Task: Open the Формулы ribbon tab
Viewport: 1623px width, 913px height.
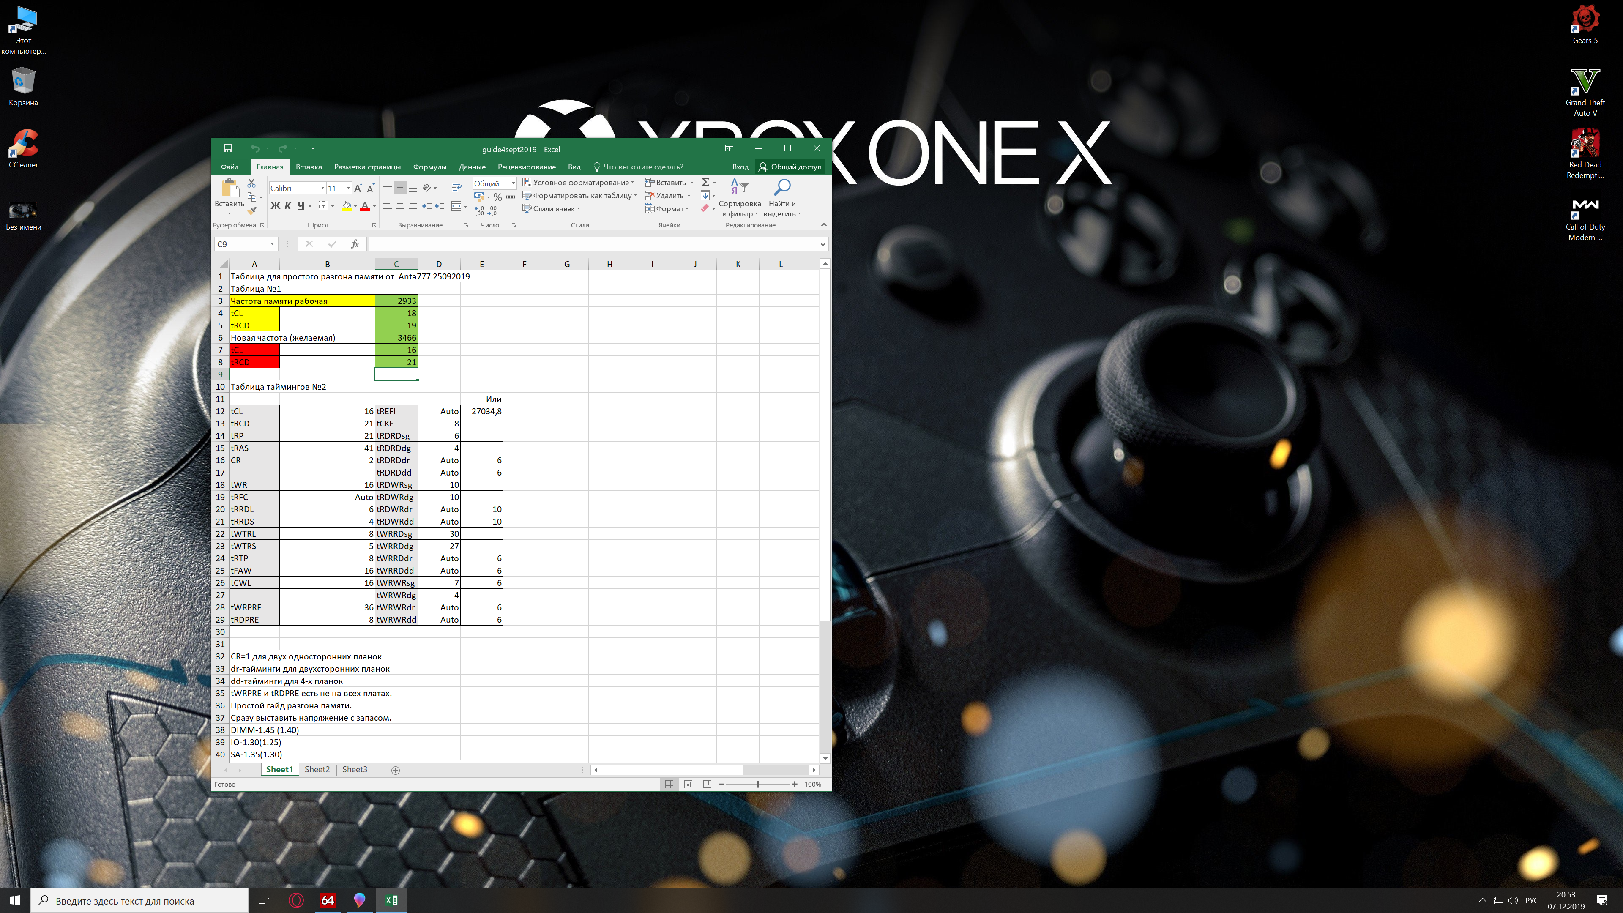Action: pos(429,167)
